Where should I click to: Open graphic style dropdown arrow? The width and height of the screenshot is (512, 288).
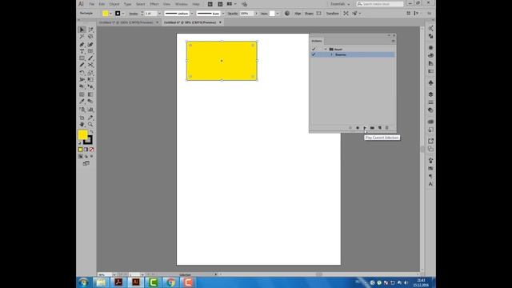pos(278,14)
